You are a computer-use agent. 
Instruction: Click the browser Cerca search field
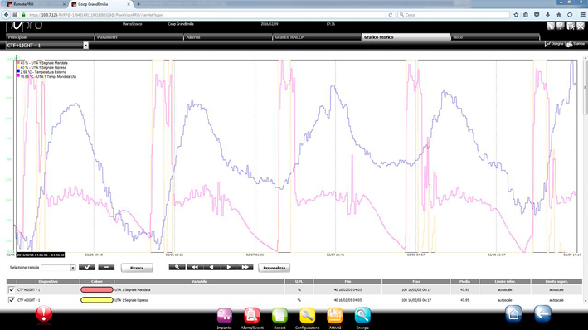click(x=454, y=15)
